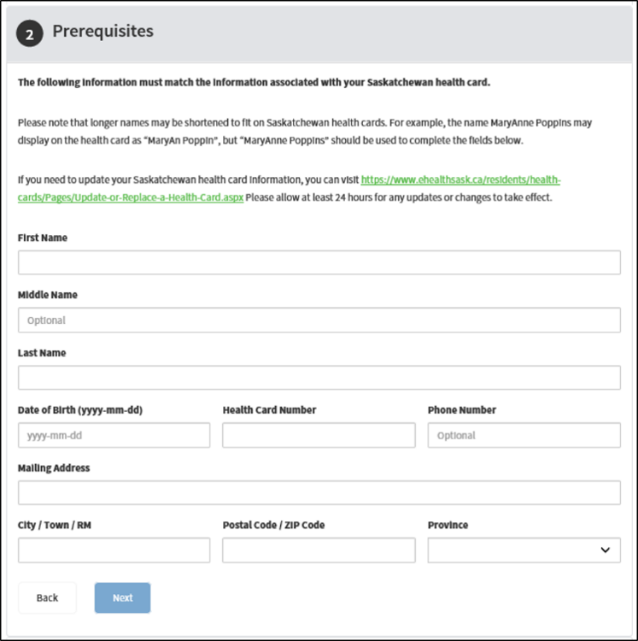This screenshot has width=638, height=641.
Task: Open the ehealthsask.ca health card link
Action: pyautogui.click(x=460, y=179)
